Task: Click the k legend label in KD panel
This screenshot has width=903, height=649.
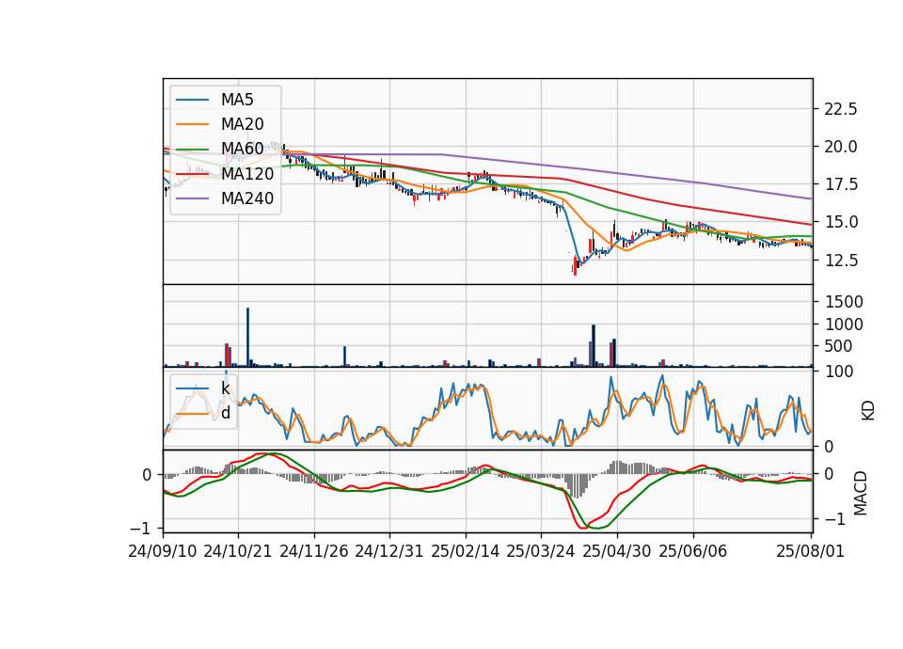Action: (225, 388)
